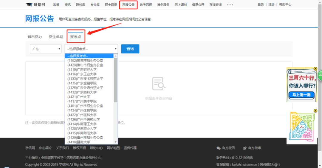Open the 版权声明 footer link
The width and height of the screenshot is (322, 168).
[x=79, y=148]
